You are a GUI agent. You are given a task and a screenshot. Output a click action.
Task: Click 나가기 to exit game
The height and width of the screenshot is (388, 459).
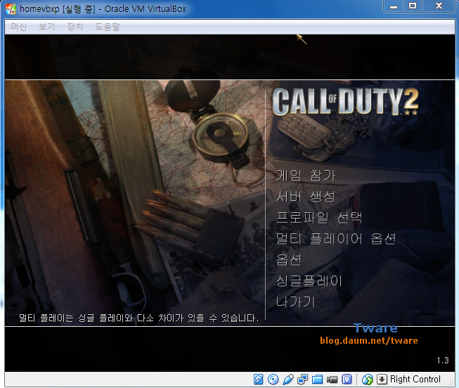(x=295, y=302)
